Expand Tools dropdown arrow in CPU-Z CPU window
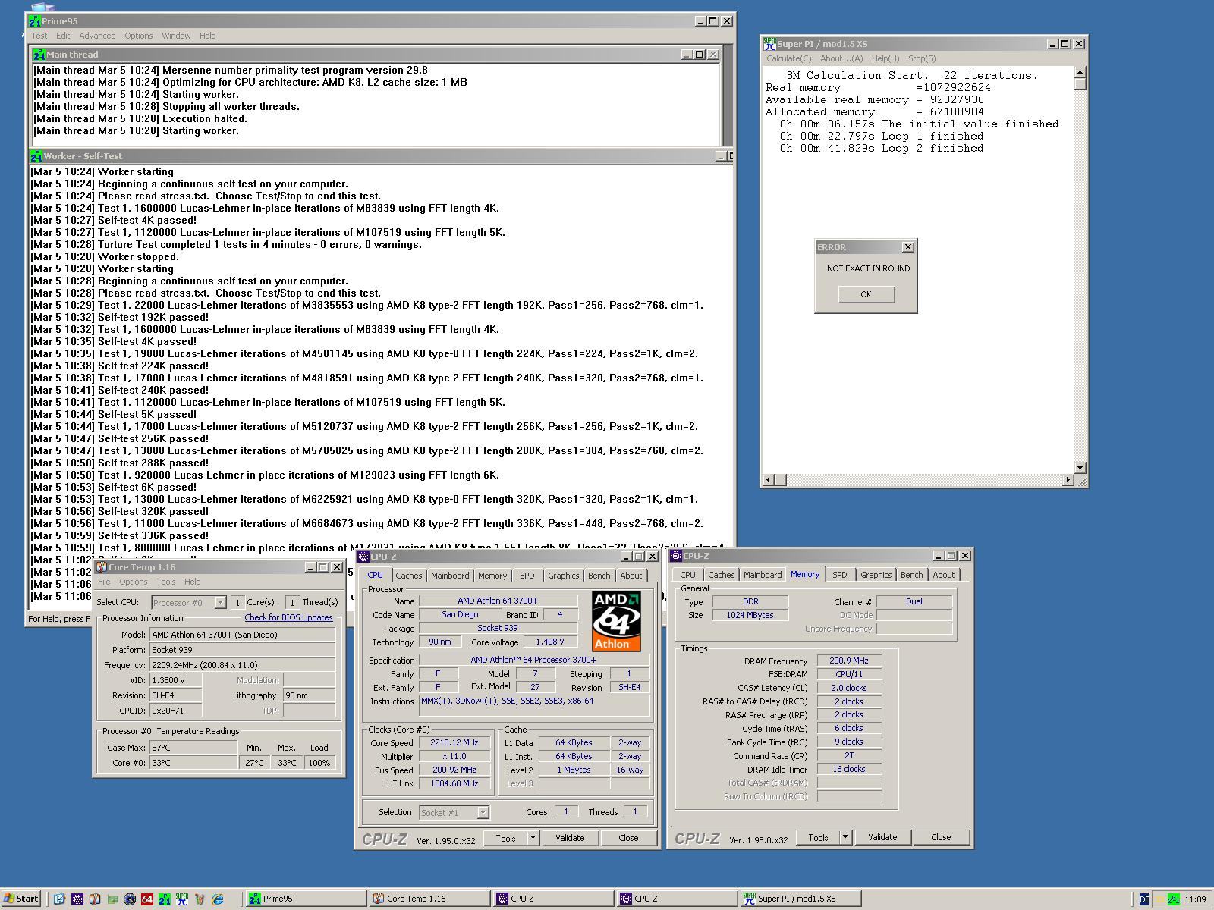This screenshot has height=910, width=1214. 533,838
